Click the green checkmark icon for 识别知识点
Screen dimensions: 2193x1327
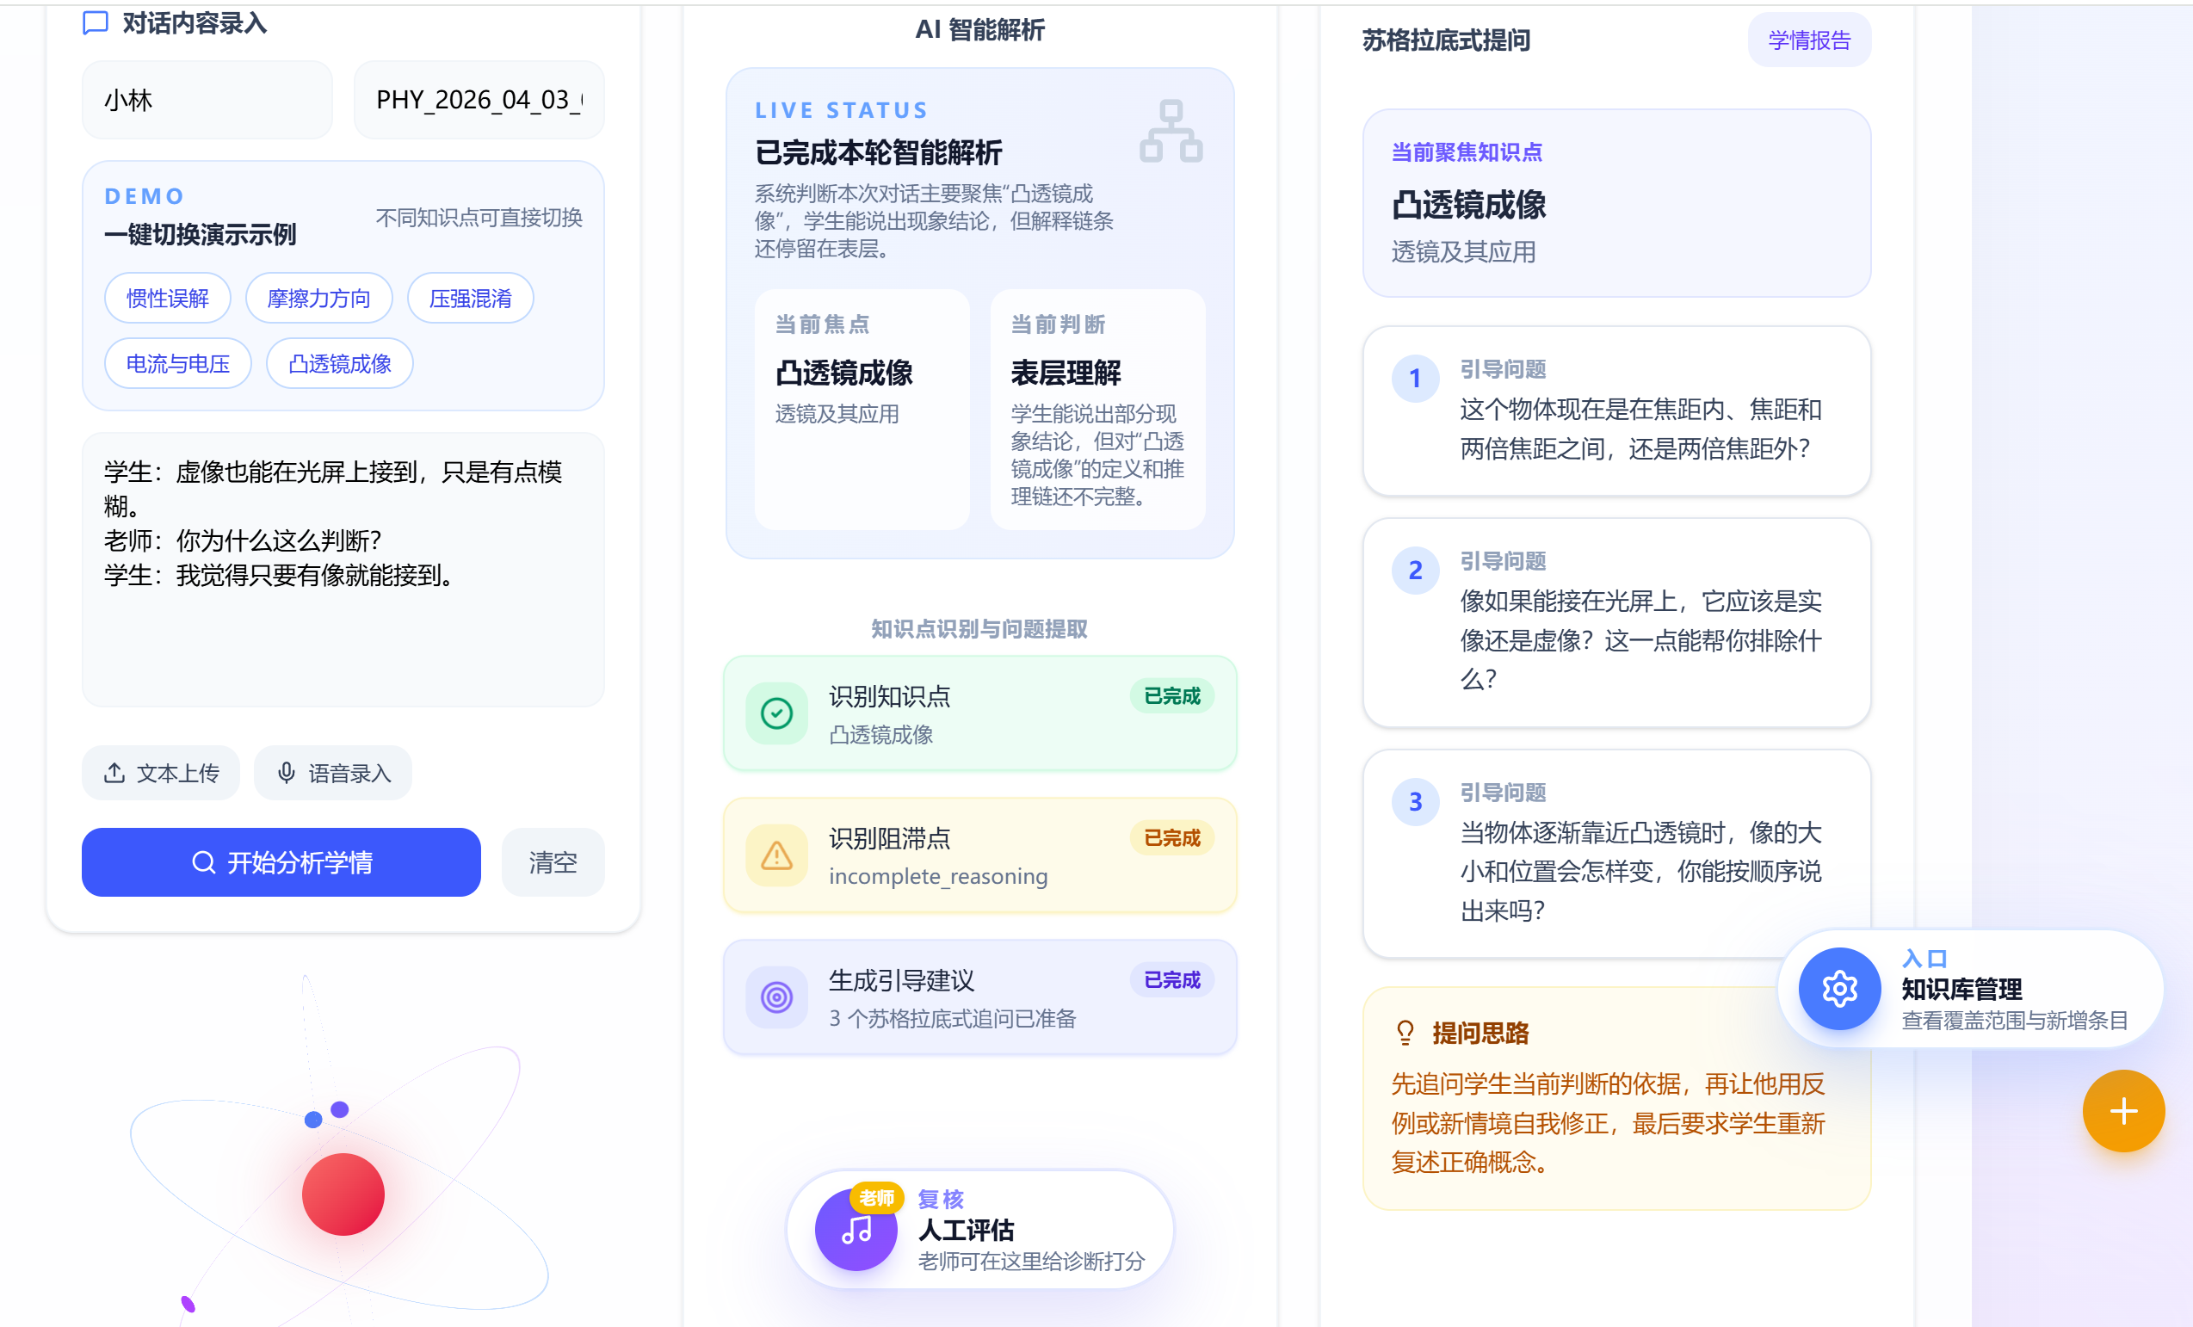(777, 713)
